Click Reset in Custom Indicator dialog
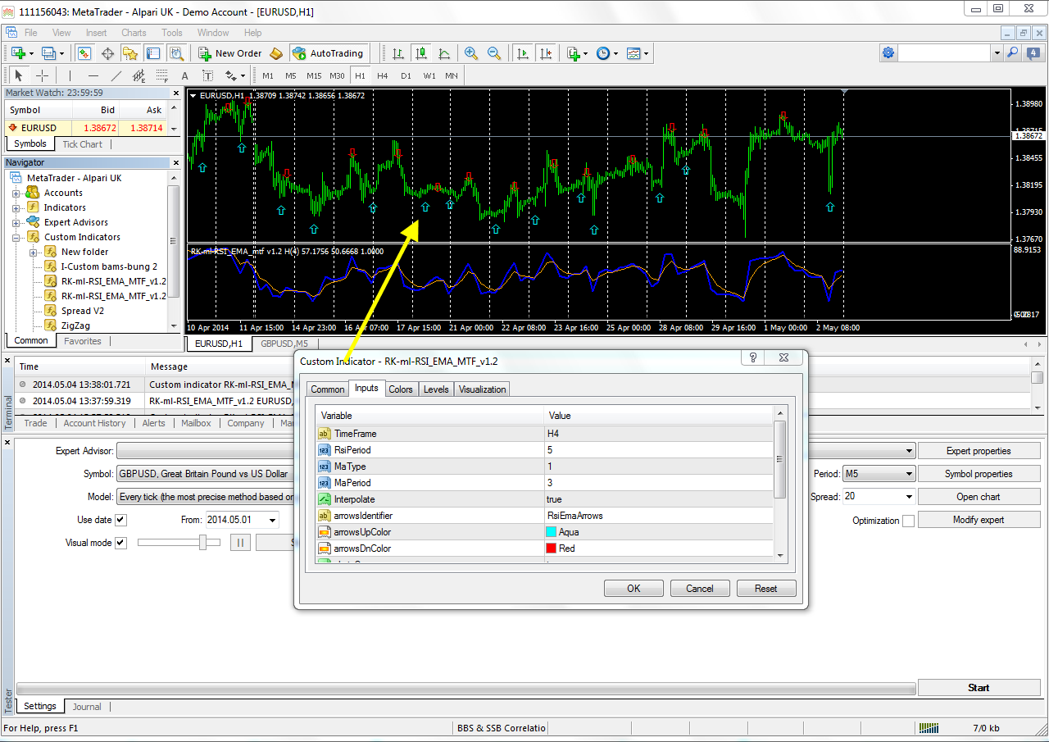1049x742 pixels. pos(766,588)
